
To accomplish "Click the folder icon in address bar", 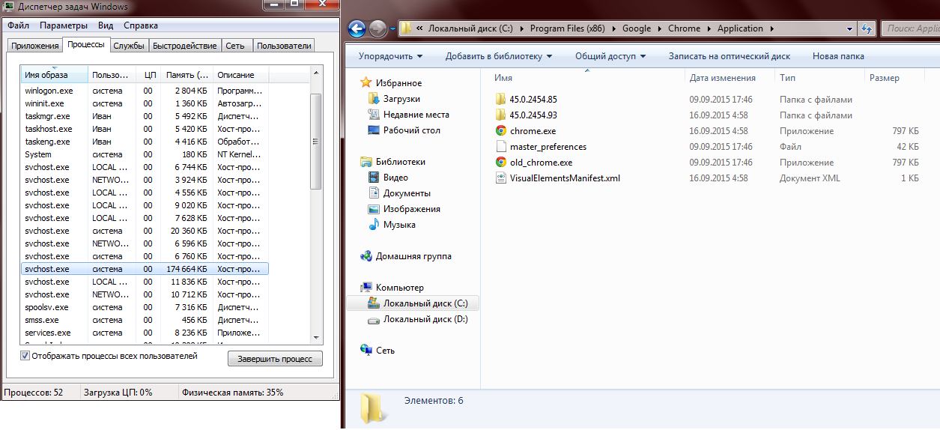I will (x=406, y=28).
